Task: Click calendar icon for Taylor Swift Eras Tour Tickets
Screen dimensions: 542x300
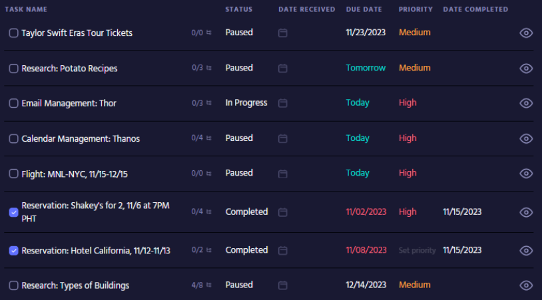Action: tap(282, 33)
